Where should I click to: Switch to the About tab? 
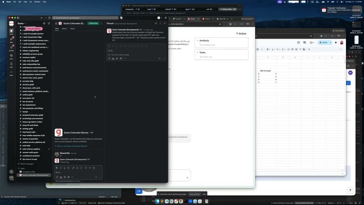point(73,28)
